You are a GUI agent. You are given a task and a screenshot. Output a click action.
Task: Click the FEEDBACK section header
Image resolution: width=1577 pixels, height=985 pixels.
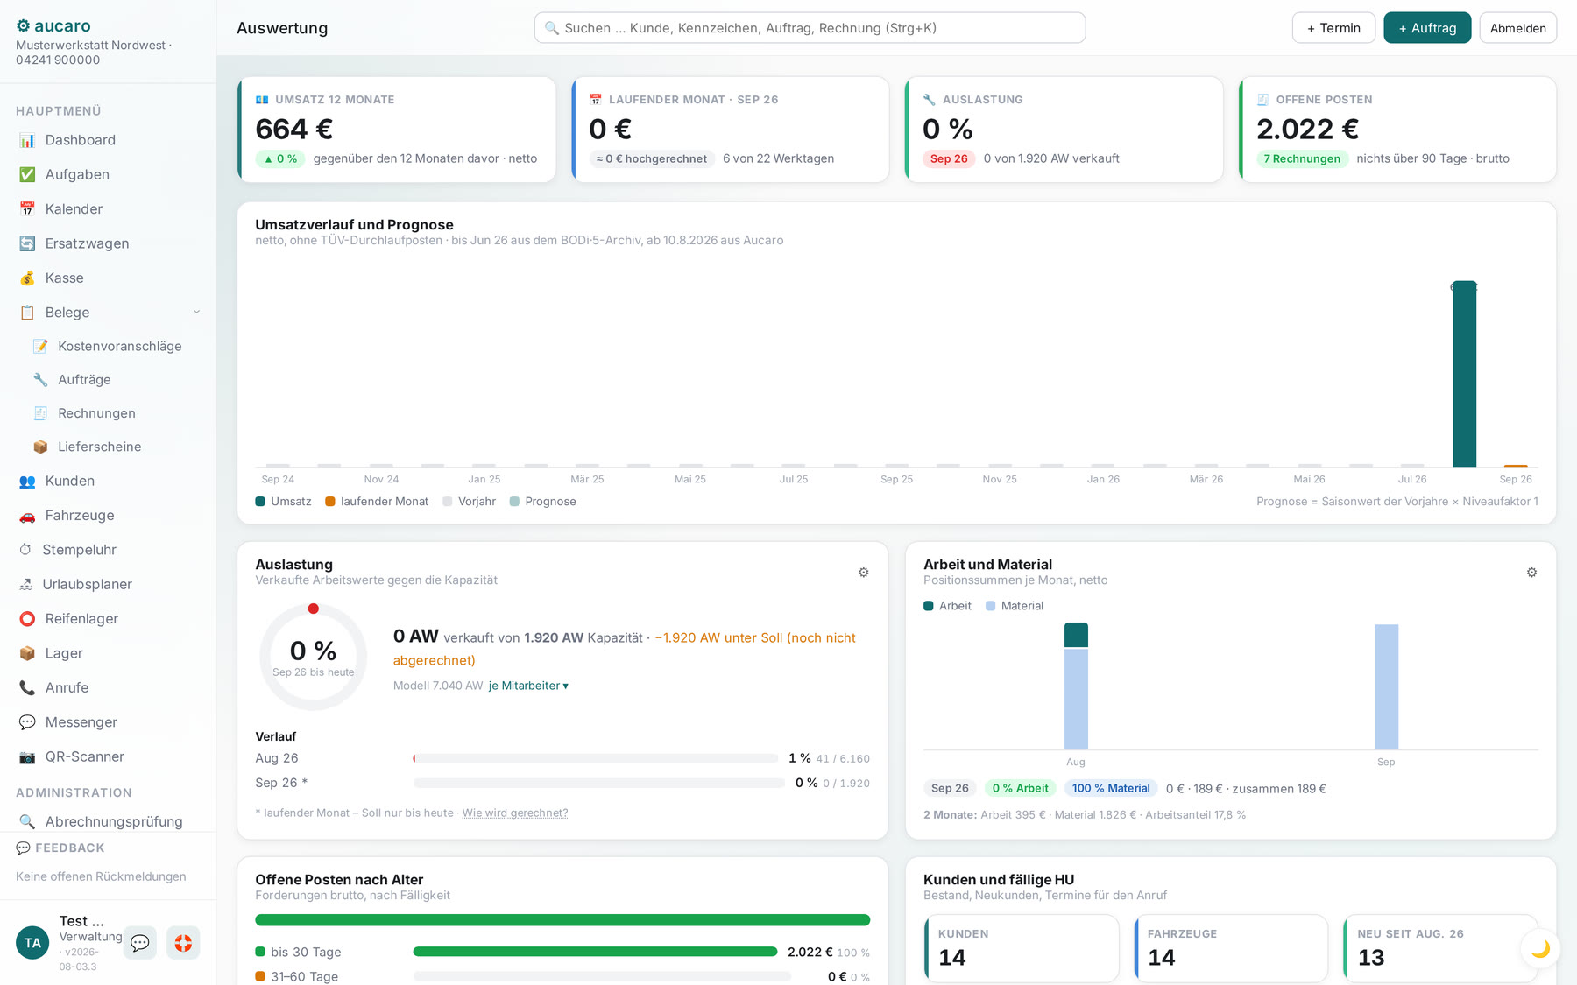pos(60,848)
